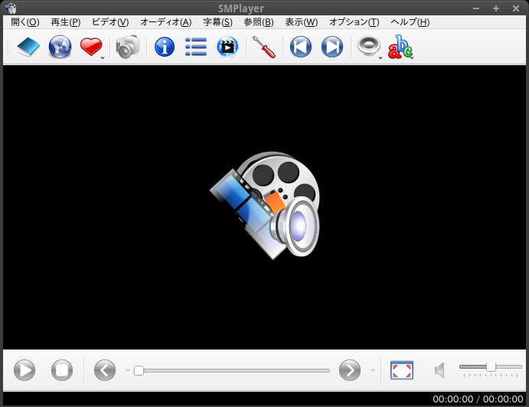Start playback with the play button
The image size is (529, 407).
point(24,370)
